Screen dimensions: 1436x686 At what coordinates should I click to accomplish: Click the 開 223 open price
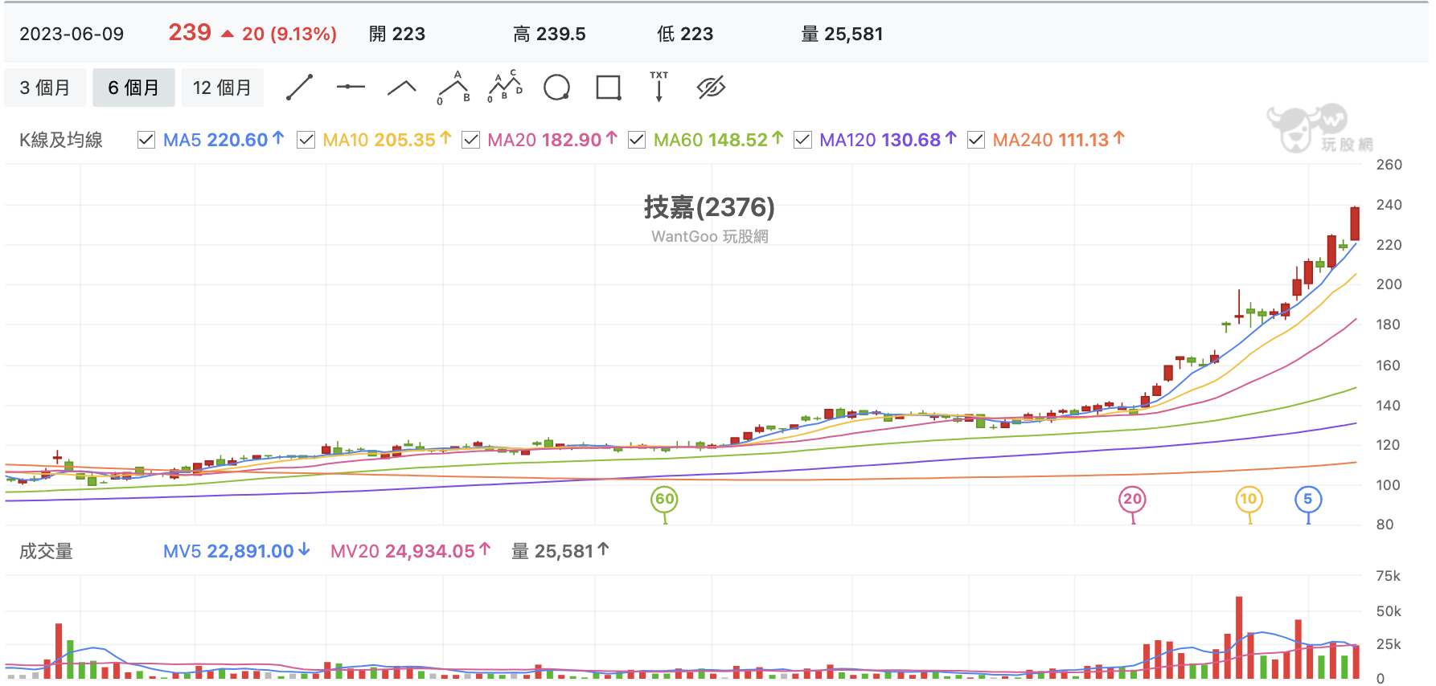click(x=397, y=34)
